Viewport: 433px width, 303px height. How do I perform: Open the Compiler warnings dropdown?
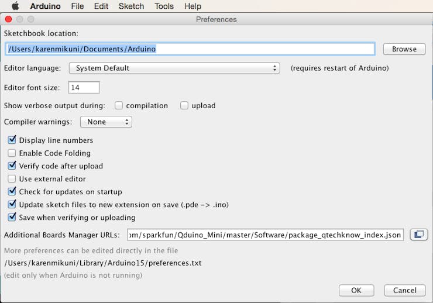click(106, 122)
